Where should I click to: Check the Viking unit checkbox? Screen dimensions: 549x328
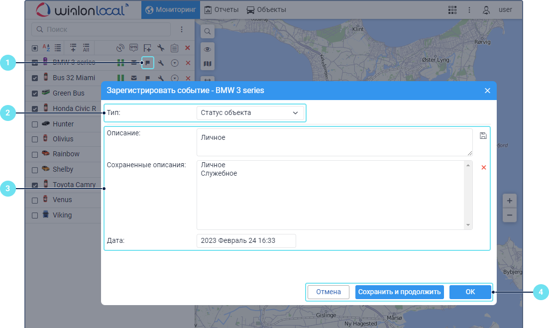35,216
